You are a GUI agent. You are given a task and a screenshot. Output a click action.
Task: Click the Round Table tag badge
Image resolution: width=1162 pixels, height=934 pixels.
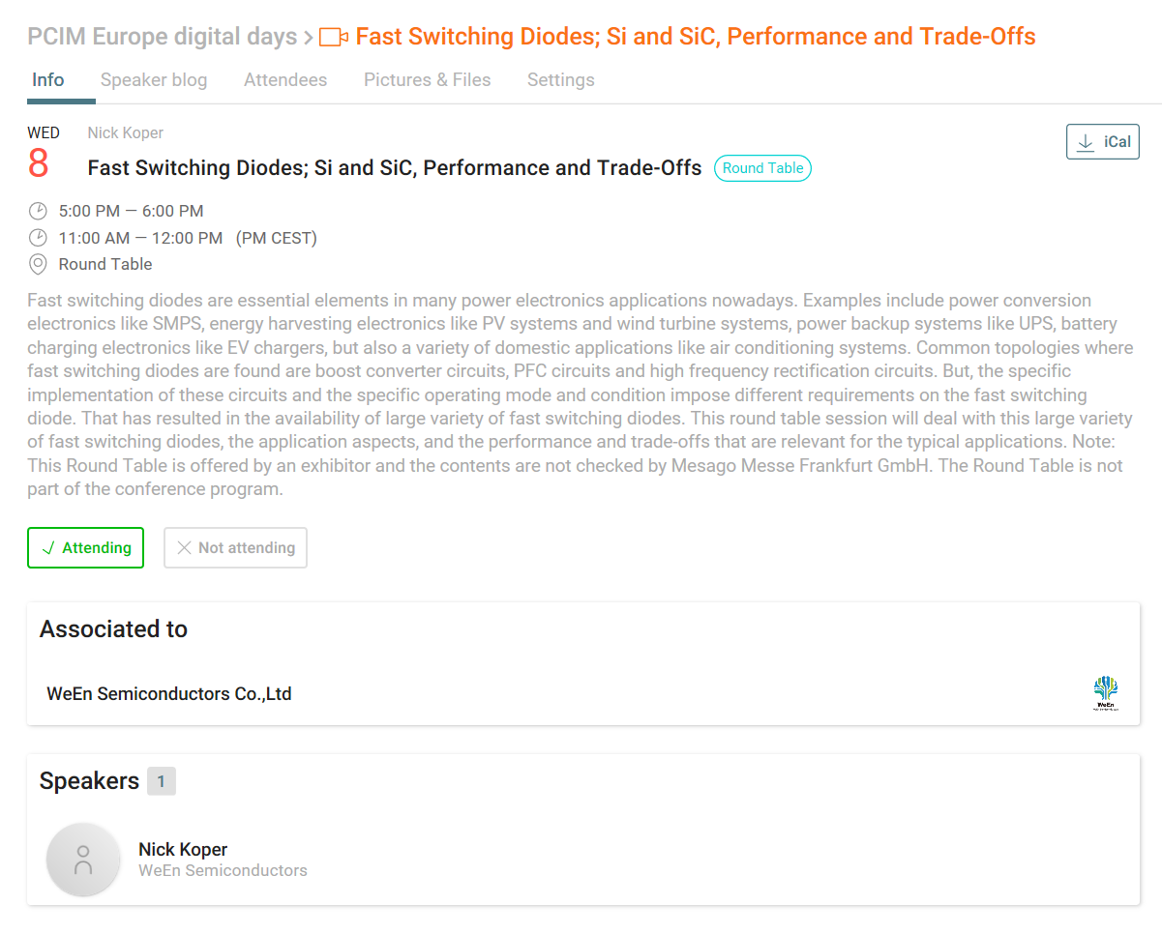(x=762, y=168)
